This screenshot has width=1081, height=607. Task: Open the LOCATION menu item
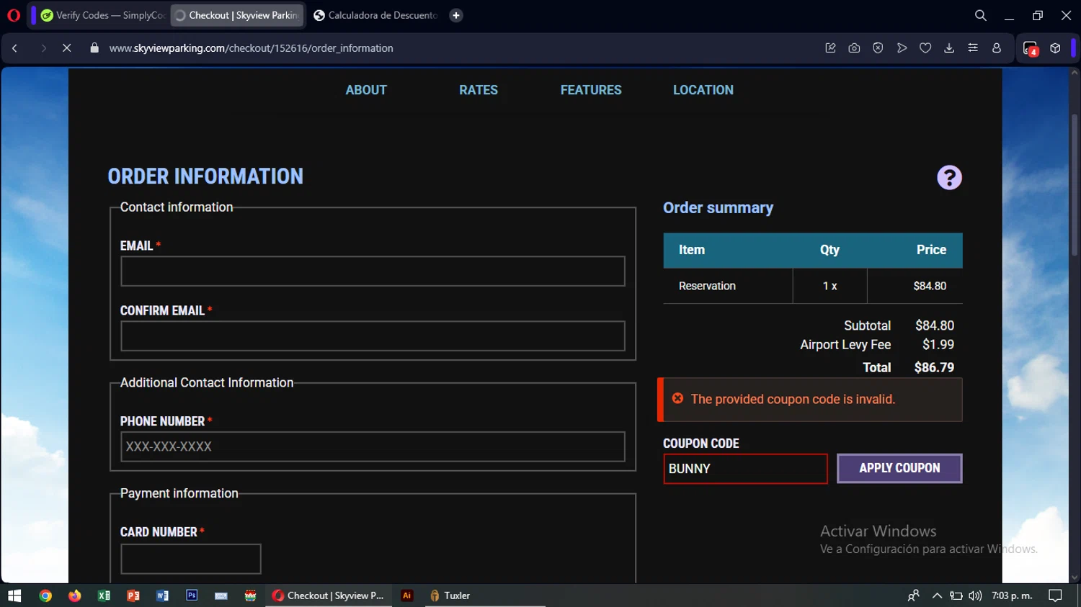(x=703, y=90)
